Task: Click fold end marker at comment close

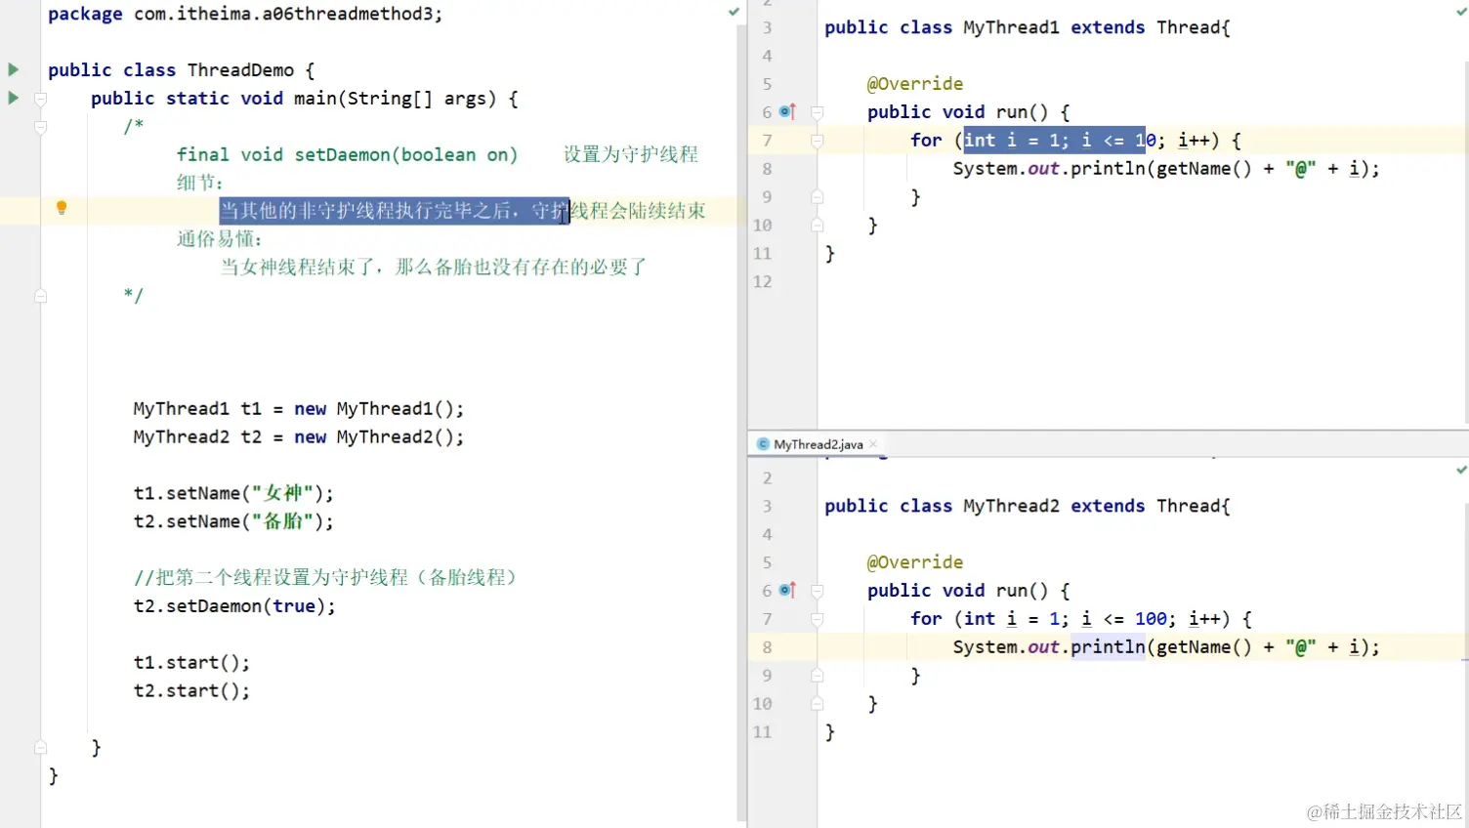Action: pos(41,296)
